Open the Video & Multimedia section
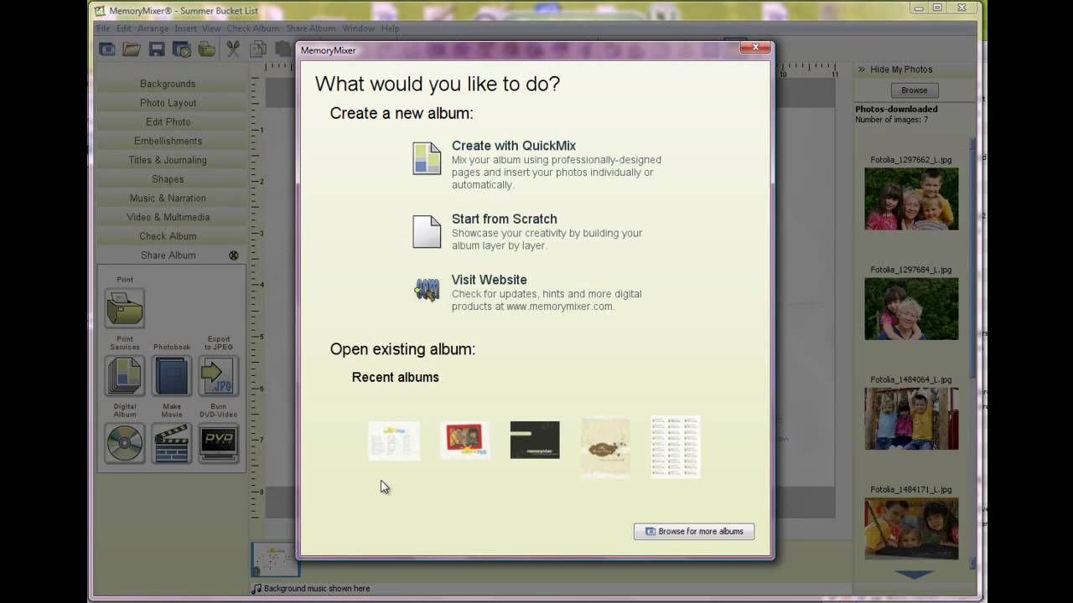Viewport: 1073px width, 603px height. (x=170, y=217)
